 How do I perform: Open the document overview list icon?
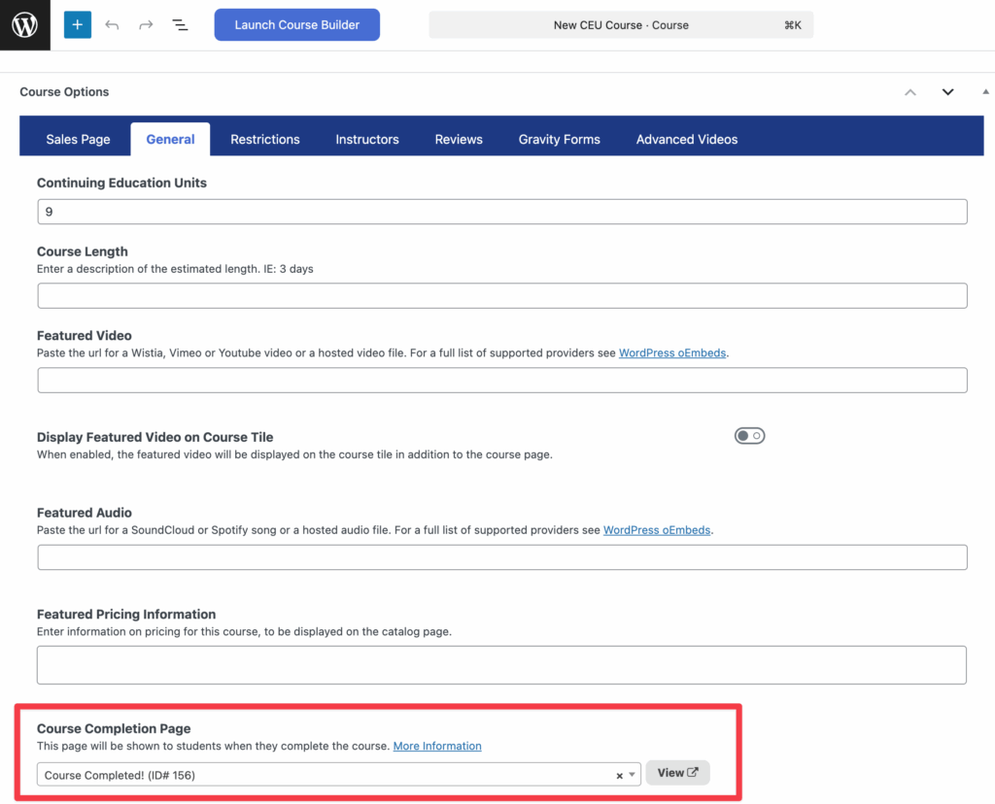180,25
